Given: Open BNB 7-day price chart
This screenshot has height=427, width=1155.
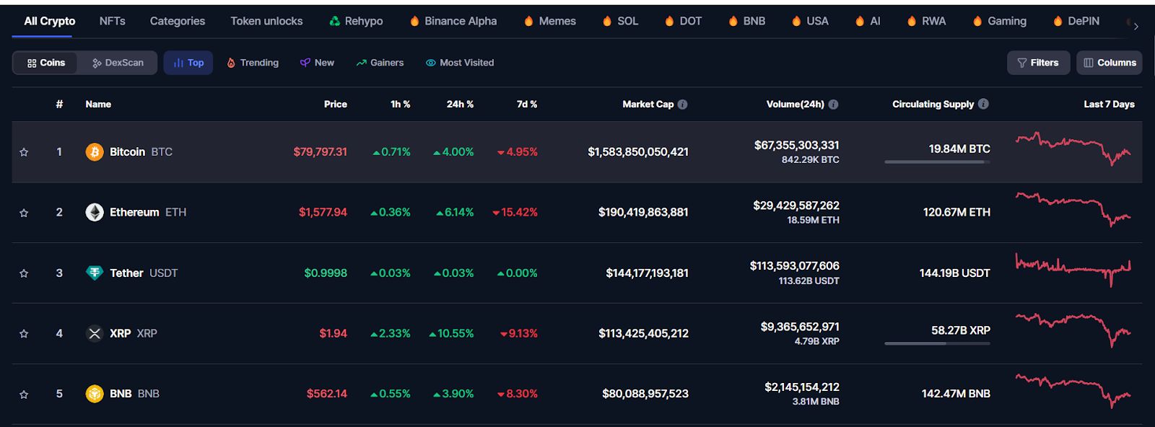Looking at the screenshot, I should [x=1073, y=391].
